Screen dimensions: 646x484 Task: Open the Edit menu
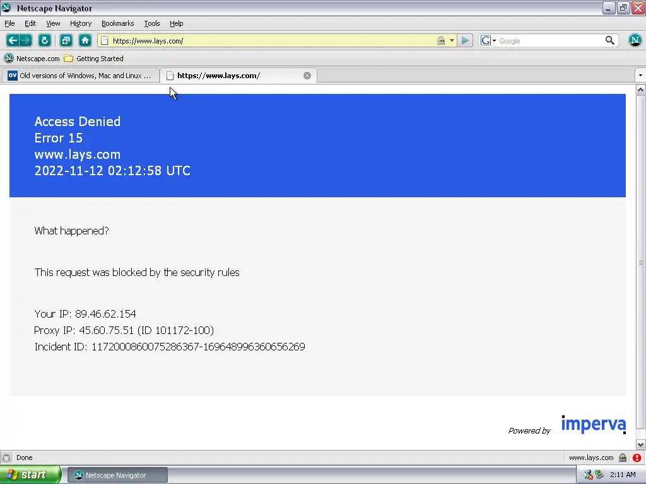(x=30, y=23)
